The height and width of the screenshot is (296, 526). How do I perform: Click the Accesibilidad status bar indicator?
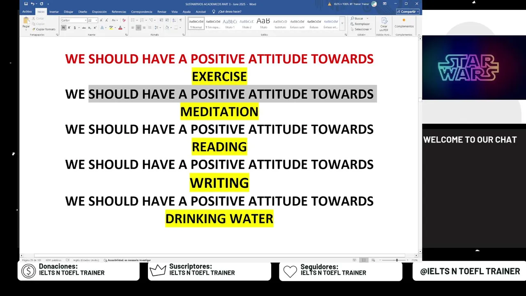coord(127,260)
